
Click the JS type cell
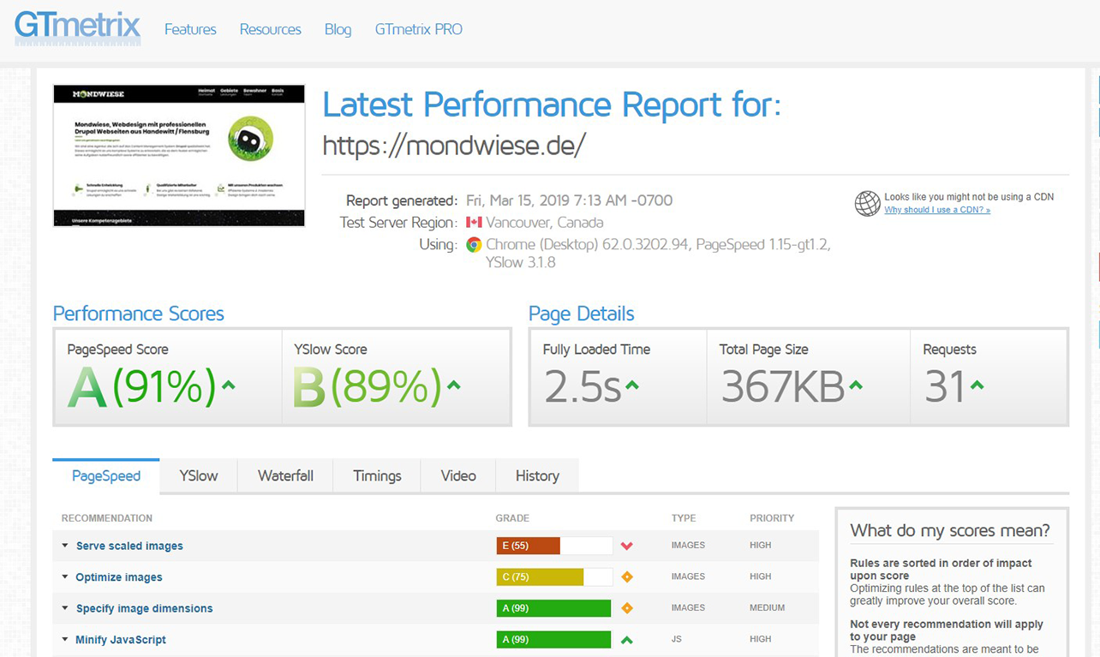click(x=677, y=640)
